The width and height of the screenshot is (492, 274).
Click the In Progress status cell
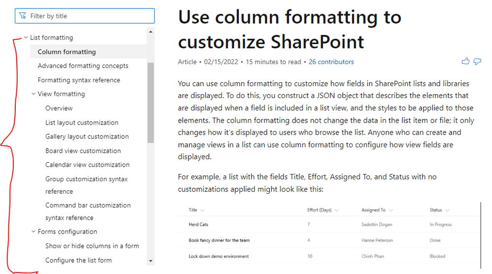[x=441, y=224]
